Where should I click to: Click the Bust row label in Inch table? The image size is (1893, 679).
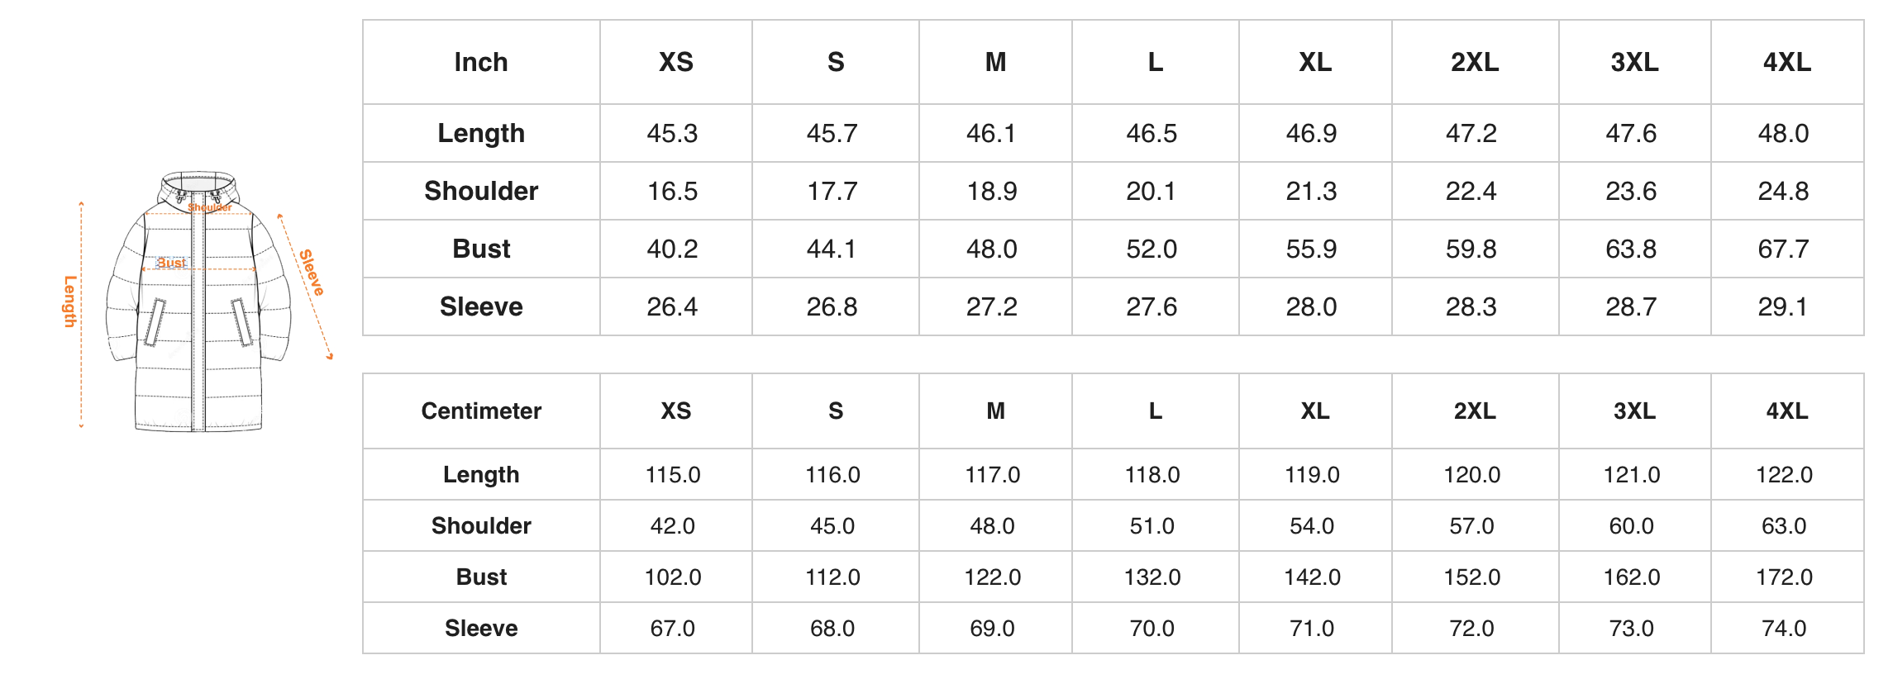click(481, 249)
